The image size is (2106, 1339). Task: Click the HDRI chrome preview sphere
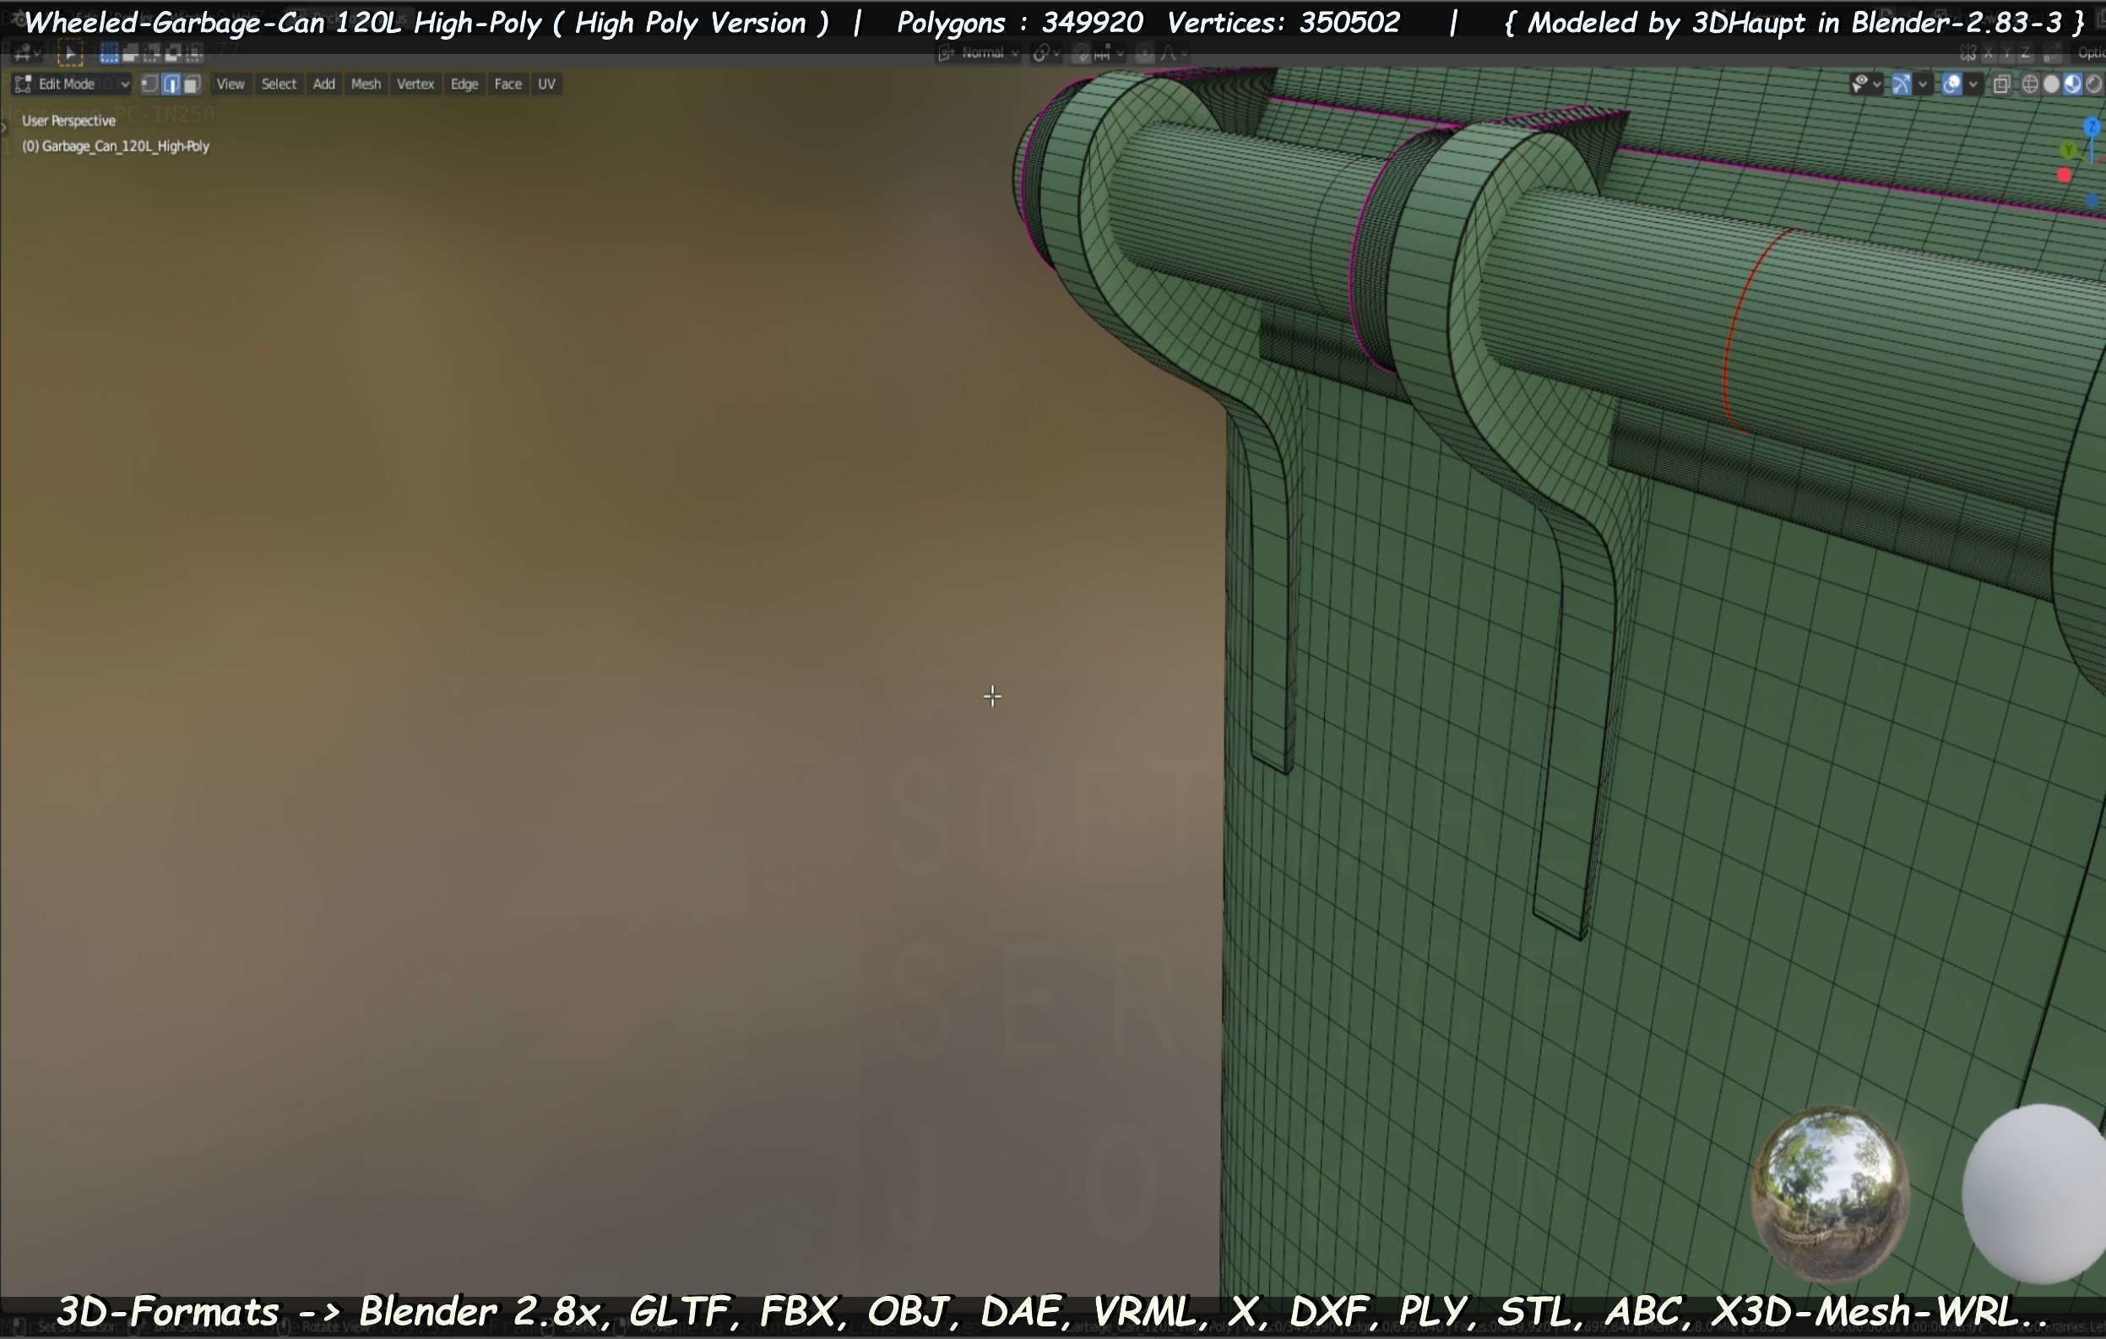click(1830, 1192)
